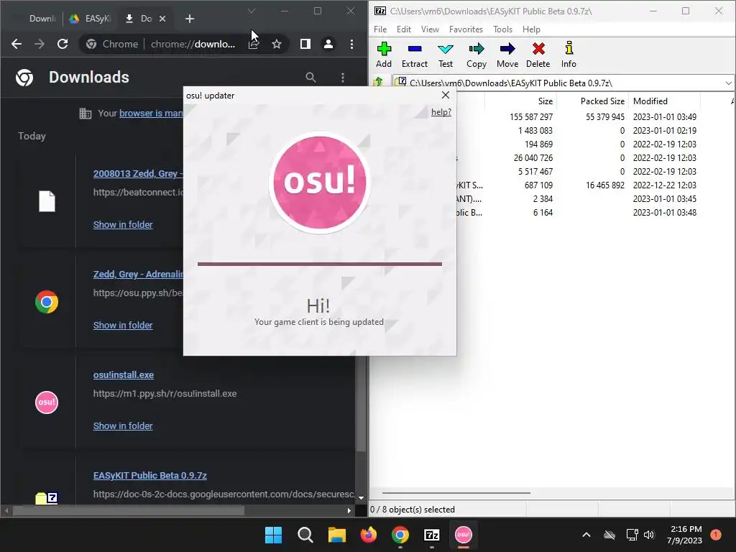Image resolution: width=736 pixels, height=552 pixels.
Task: Click the osu! updater progress bar
Action: tap(320, 264)
